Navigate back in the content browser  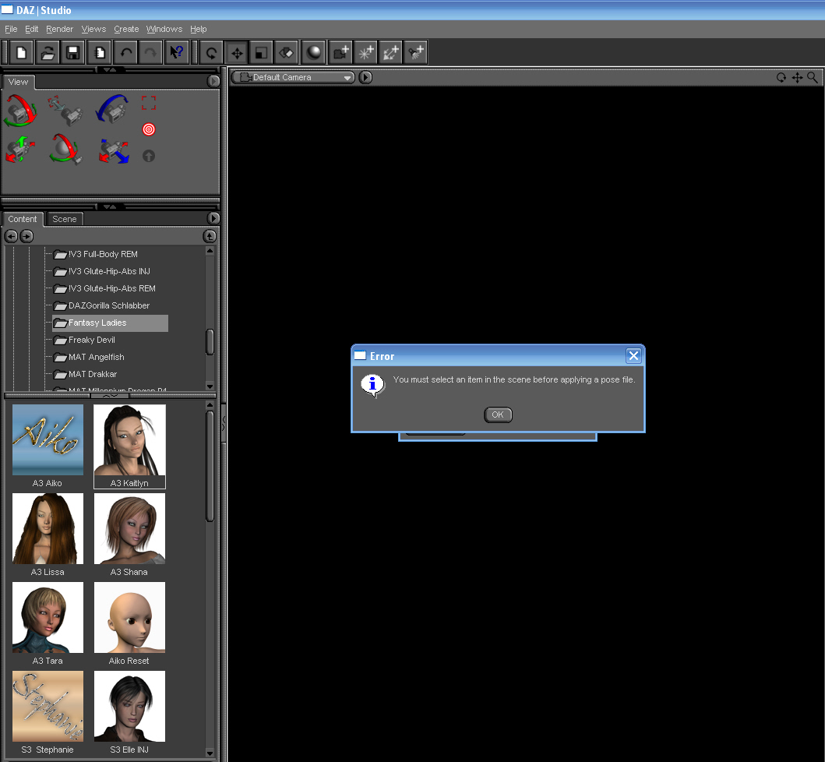coord(11,236)
